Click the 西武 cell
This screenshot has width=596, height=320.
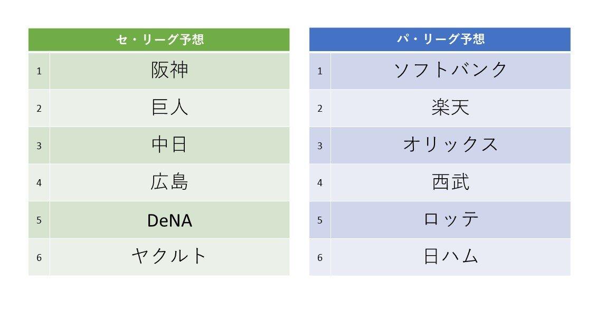pyautogui.click(x=450, y=182)
